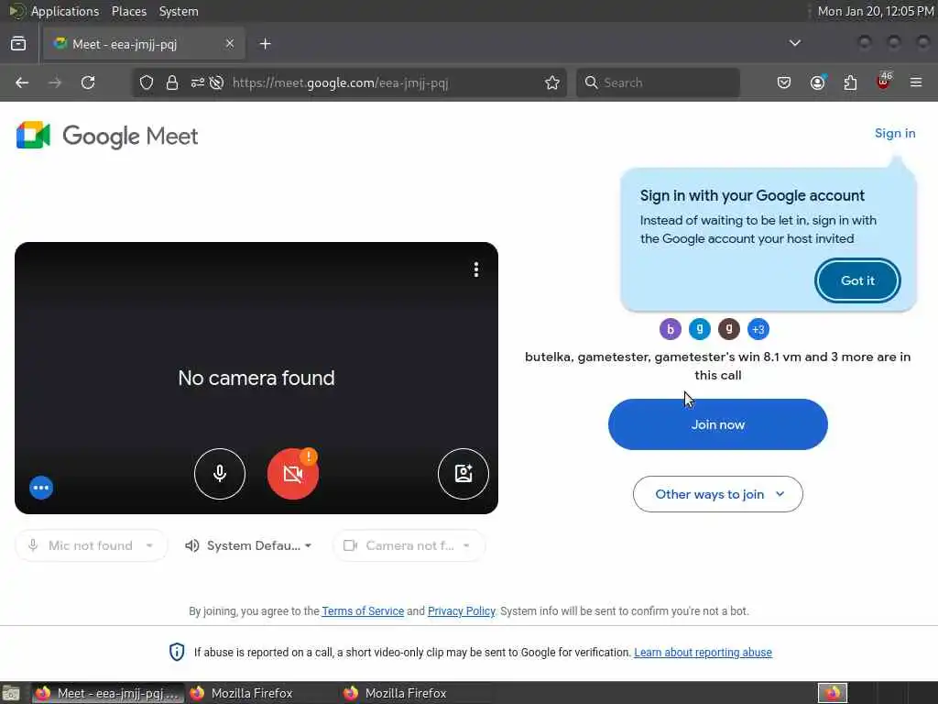The image size is (938, 704).
Task: Click the Firefox Search box
Action: pos(658,82)
